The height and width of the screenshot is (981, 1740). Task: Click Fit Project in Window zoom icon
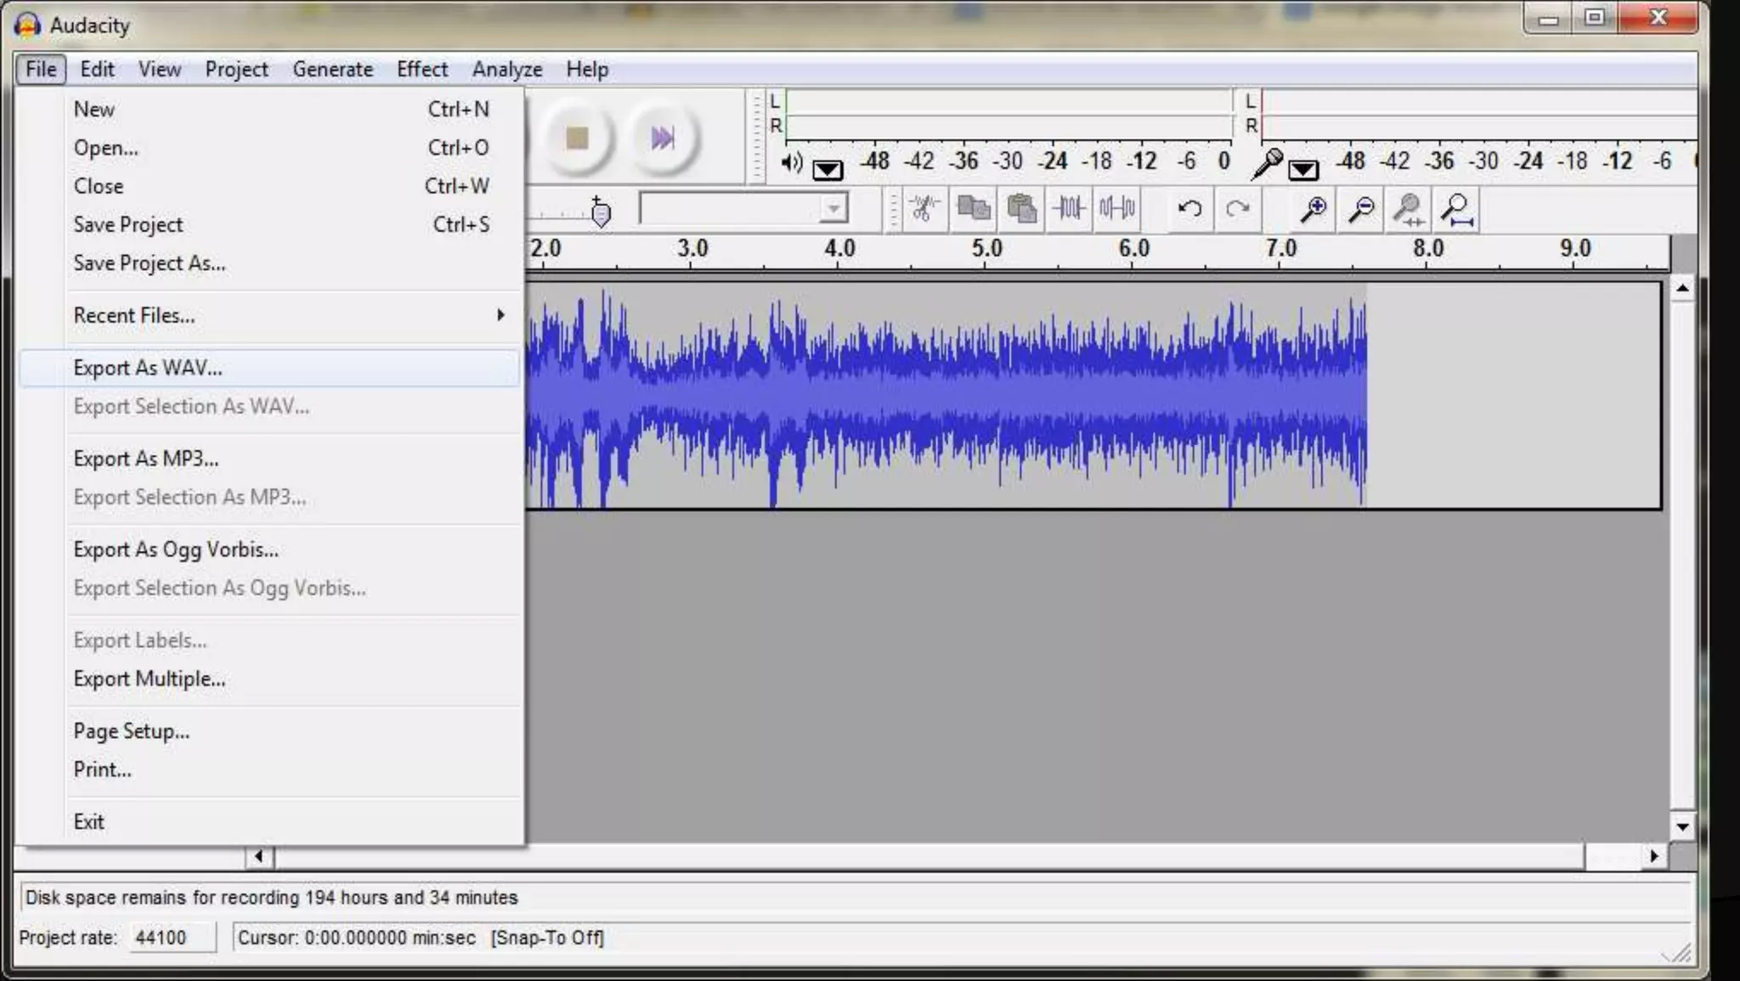coord(1458,209)
